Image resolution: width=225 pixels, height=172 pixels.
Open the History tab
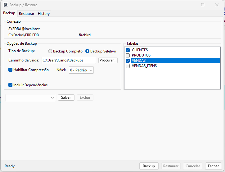pos(44,14)
